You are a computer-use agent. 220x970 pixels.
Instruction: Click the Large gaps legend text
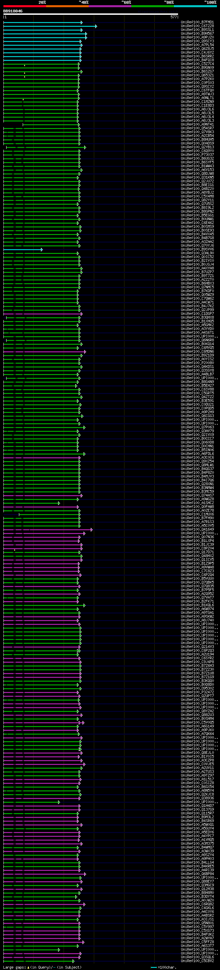tap(42, 967)
